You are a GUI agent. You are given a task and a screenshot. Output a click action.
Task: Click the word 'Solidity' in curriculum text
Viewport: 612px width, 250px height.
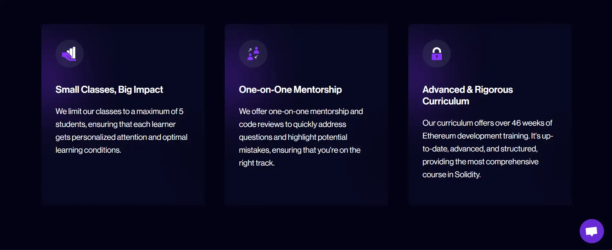click(x=467, y=175)
